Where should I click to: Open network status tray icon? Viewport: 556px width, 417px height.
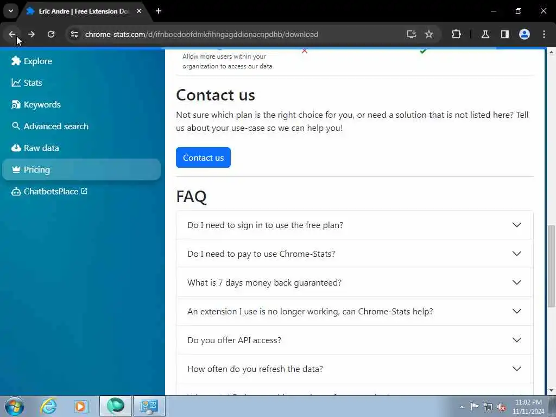pos(488,407)
